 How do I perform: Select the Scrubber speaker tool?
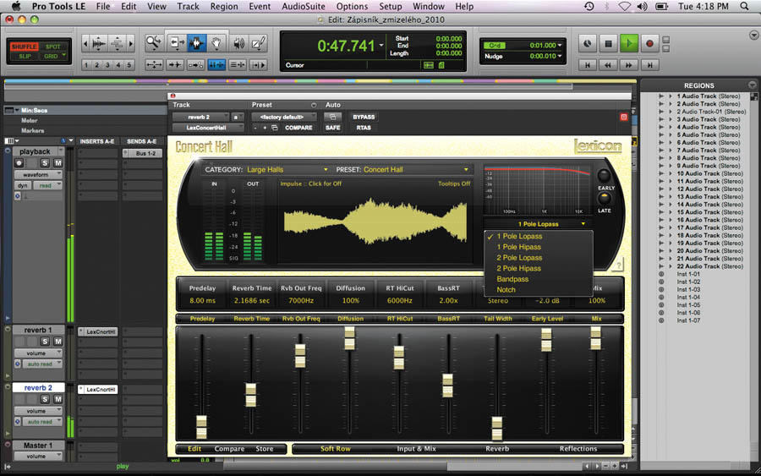click(x=238, y=43)
